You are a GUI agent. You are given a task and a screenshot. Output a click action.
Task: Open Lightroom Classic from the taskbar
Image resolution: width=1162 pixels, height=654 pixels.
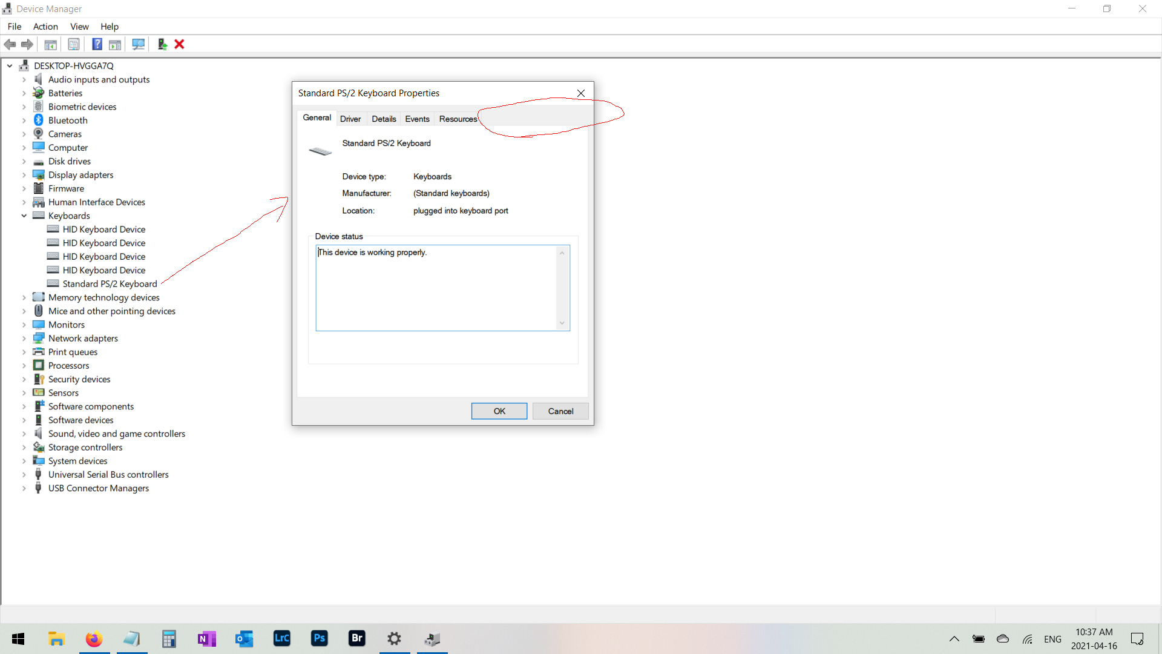(282, 638)
